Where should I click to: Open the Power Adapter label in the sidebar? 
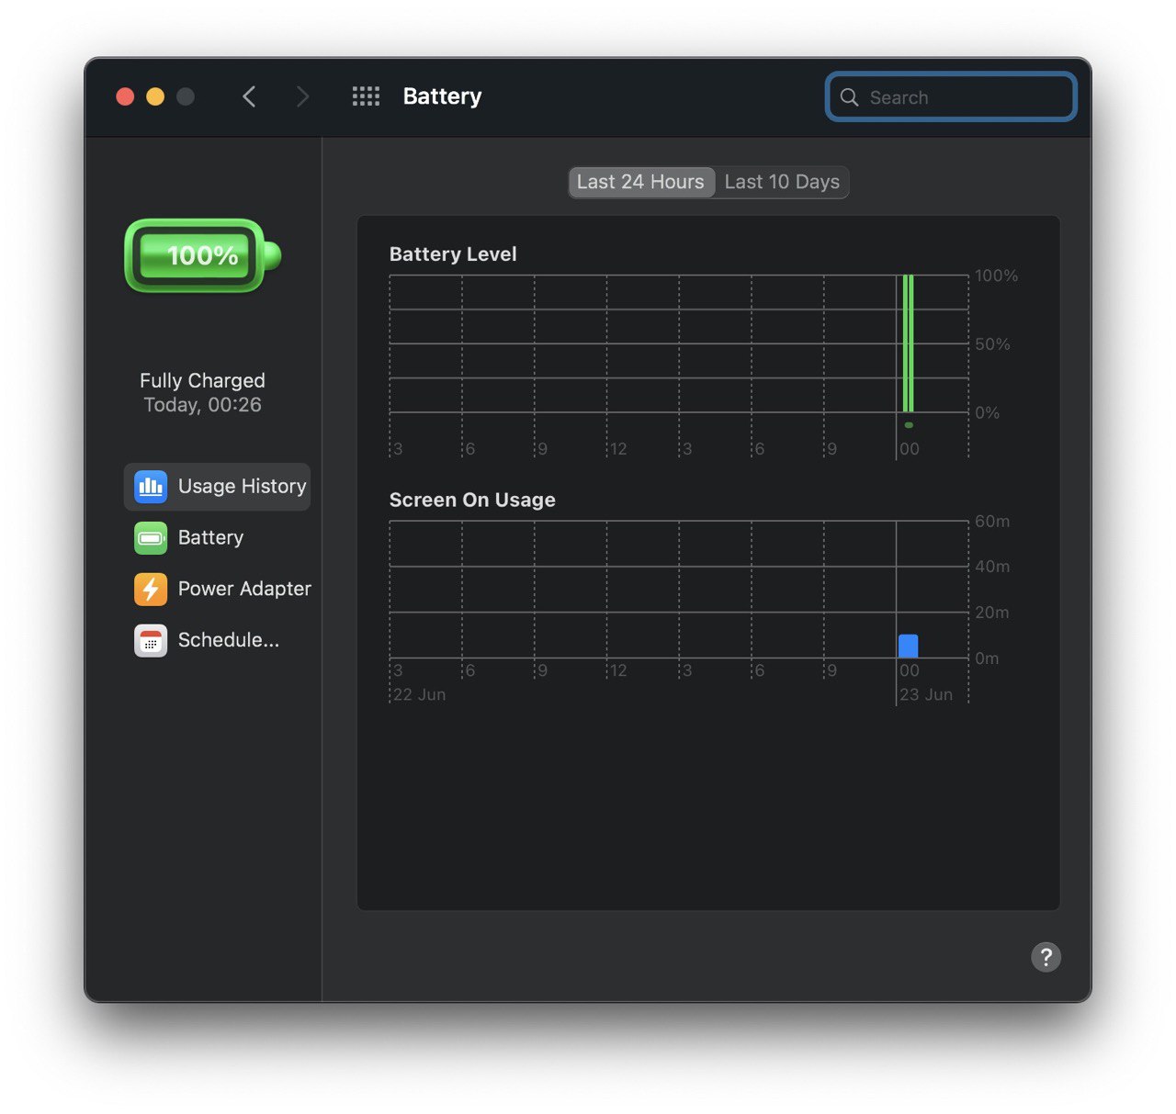point(244,589)
